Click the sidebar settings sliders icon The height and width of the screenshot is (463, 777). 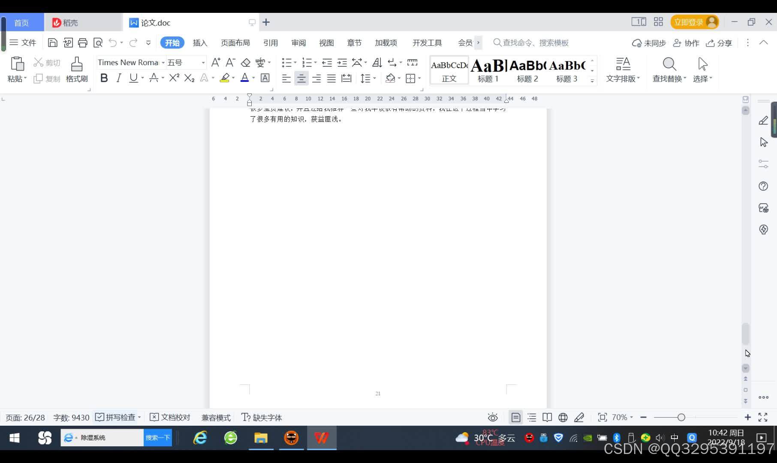pos(763,164)
